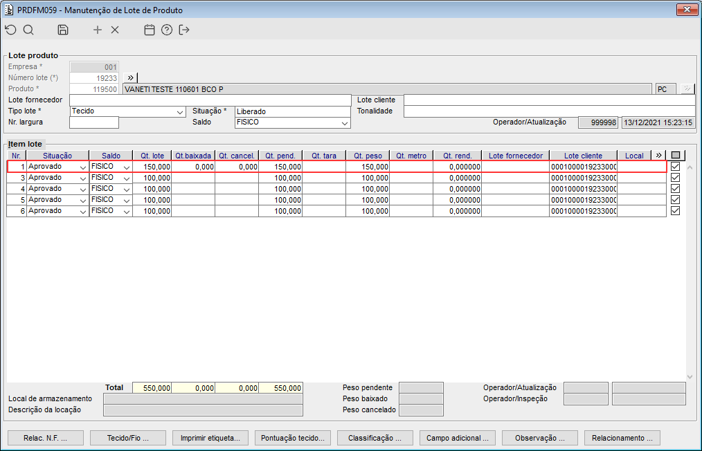Image resolution: width=702 pixels, height=451 pixels.
Task: Click the small button next to PC unit
Action: (687, 89)
